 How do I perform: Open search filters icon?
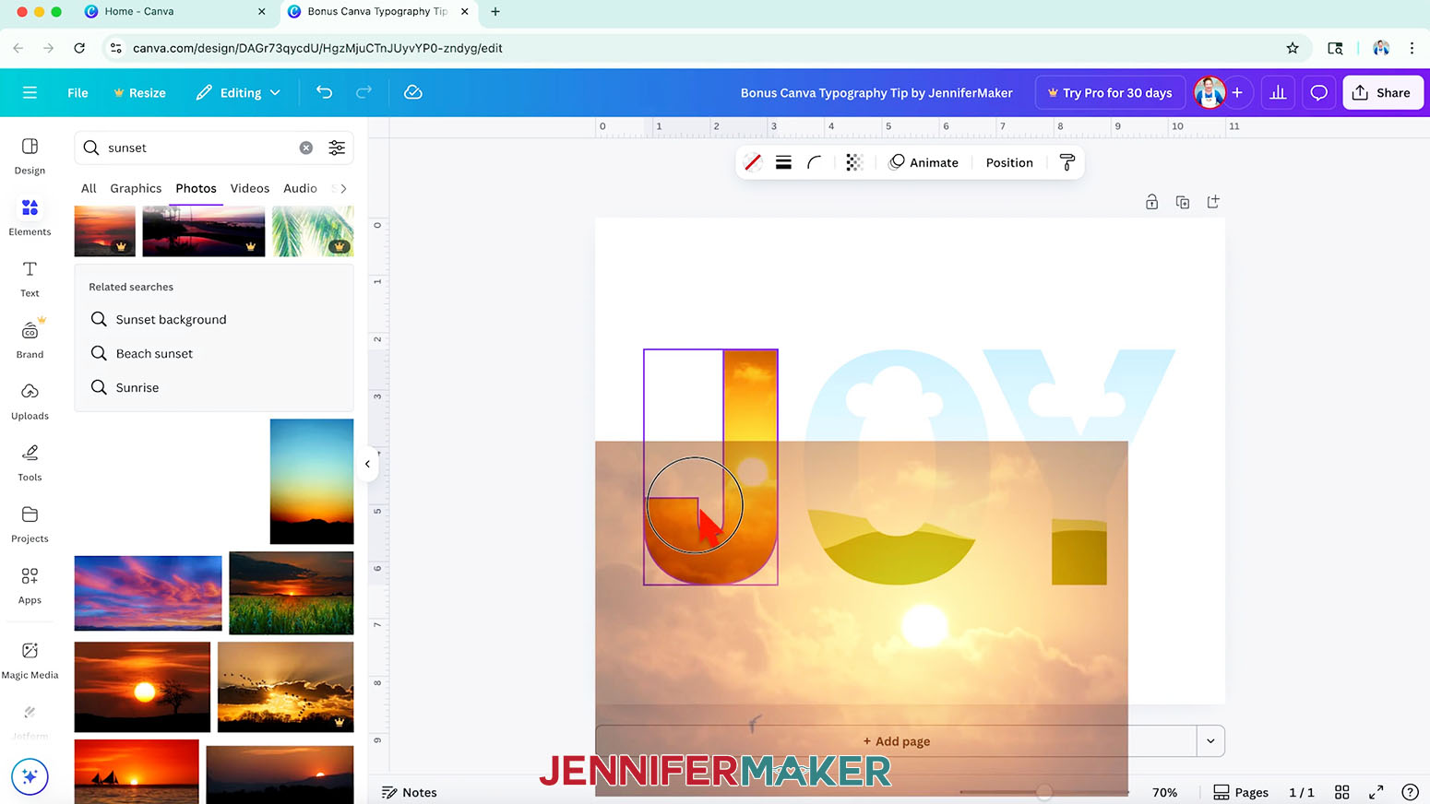tap(337, 148)
